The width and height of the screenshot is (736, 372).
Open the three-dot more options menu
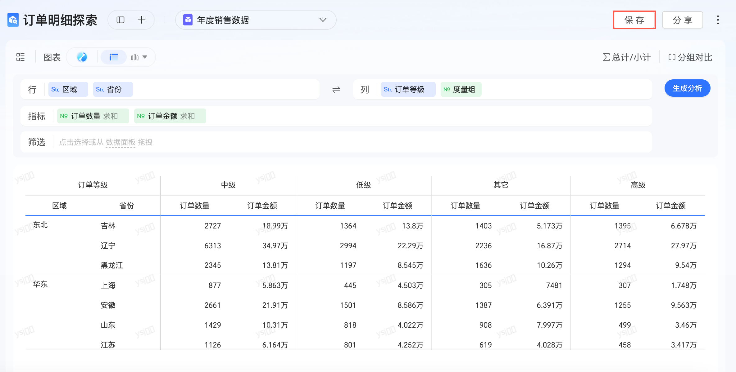tap(718, 20)
